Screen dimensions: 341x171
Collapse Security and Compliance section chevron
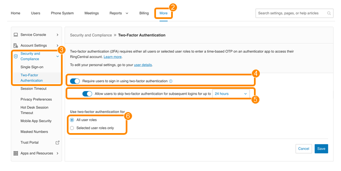point(58,56)
